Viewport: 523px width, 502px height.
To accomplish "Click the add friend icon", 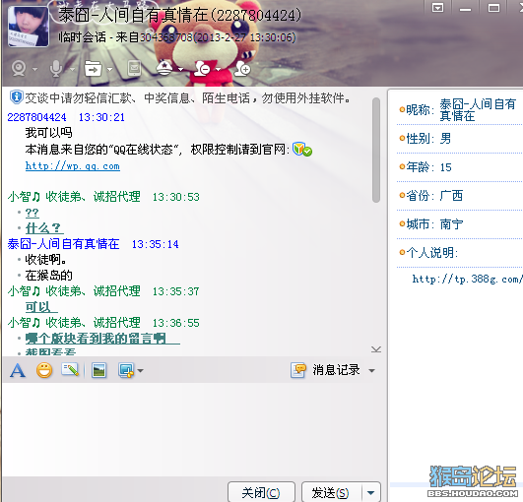I will [x=242, y=68].
